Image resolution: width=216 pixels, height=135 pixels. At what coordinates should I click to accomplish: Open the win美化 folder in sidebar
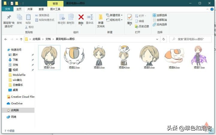15,80
